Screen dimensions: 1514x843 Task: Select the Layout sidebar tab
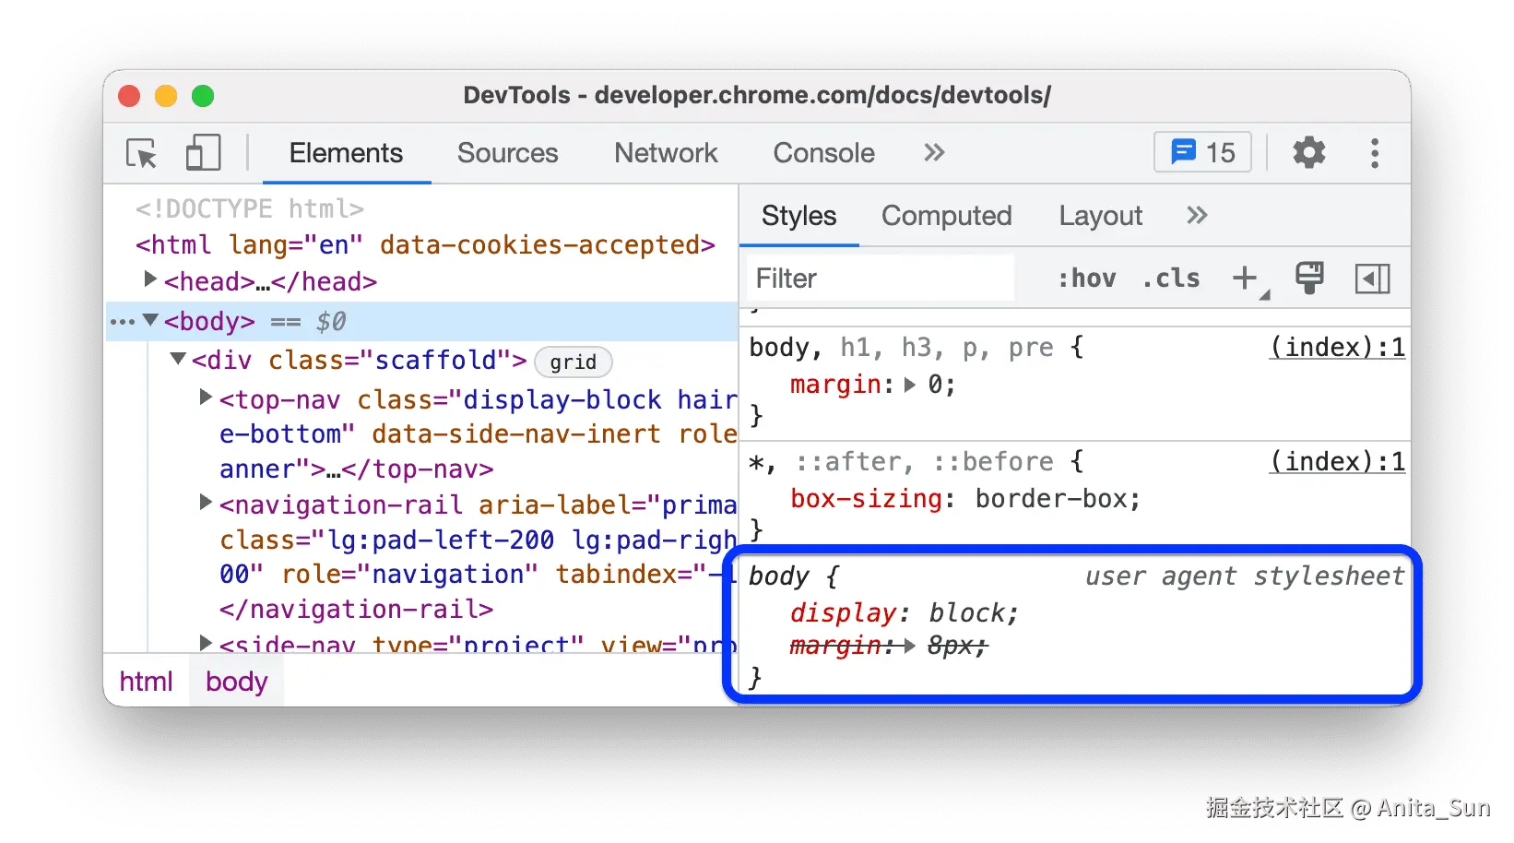(x=1101, y=216)
